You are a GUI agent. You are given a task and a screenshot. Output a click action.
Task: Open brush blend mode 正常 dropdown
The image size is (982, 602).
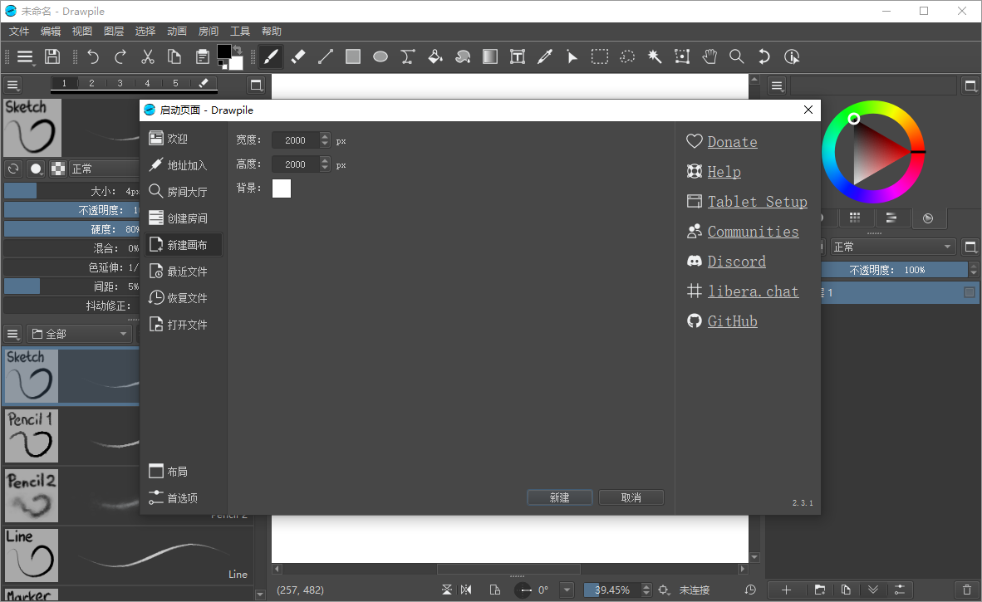click(104, 169)
